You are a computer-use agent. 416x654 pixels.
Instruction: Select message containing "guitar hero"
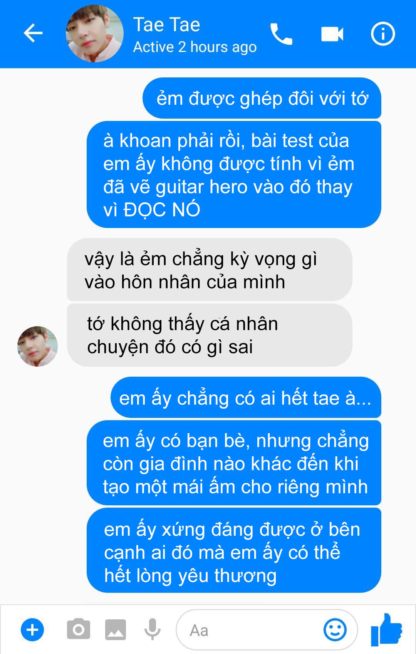point(234,174)
